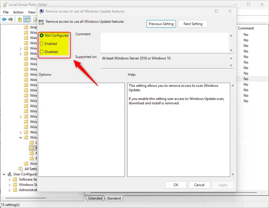The height and width of the screenshot is (208, 269).
Task: Confirm with the OK button
Action: (x=176, y=185)
